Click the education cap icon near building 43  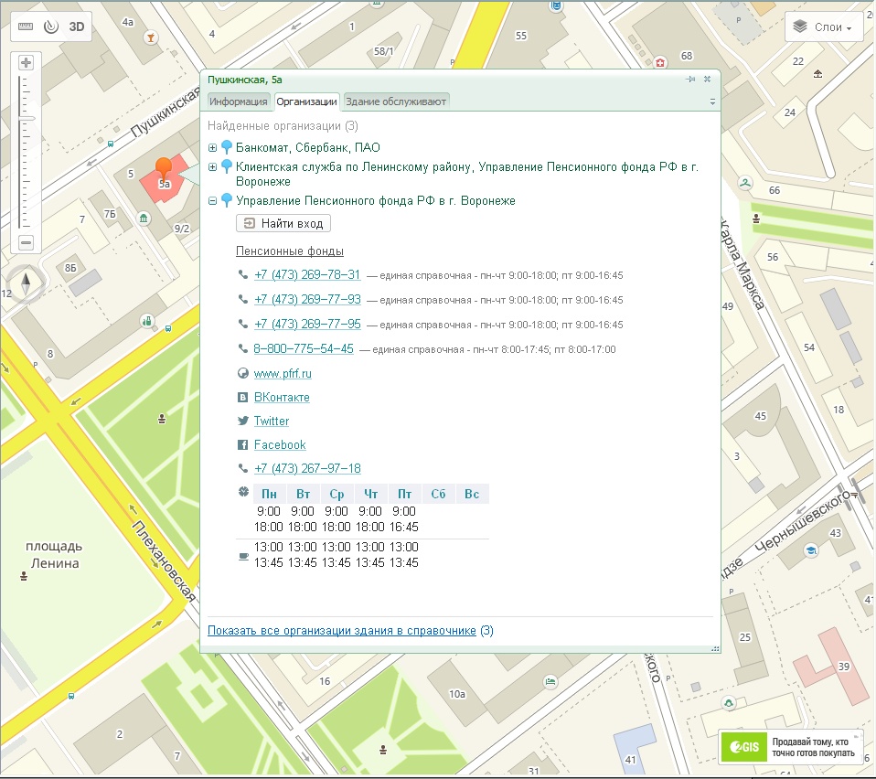(810, 550)
